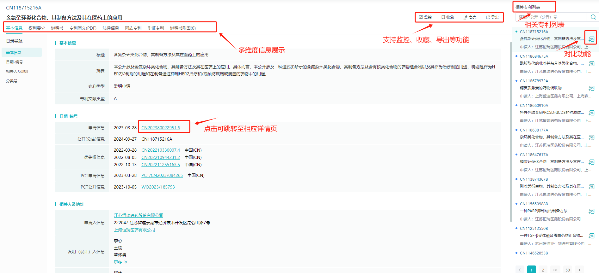Open the 引证专利 tab
Viewport: 599px width, 274px height.
pyautogui.click(x=156, y=28)
